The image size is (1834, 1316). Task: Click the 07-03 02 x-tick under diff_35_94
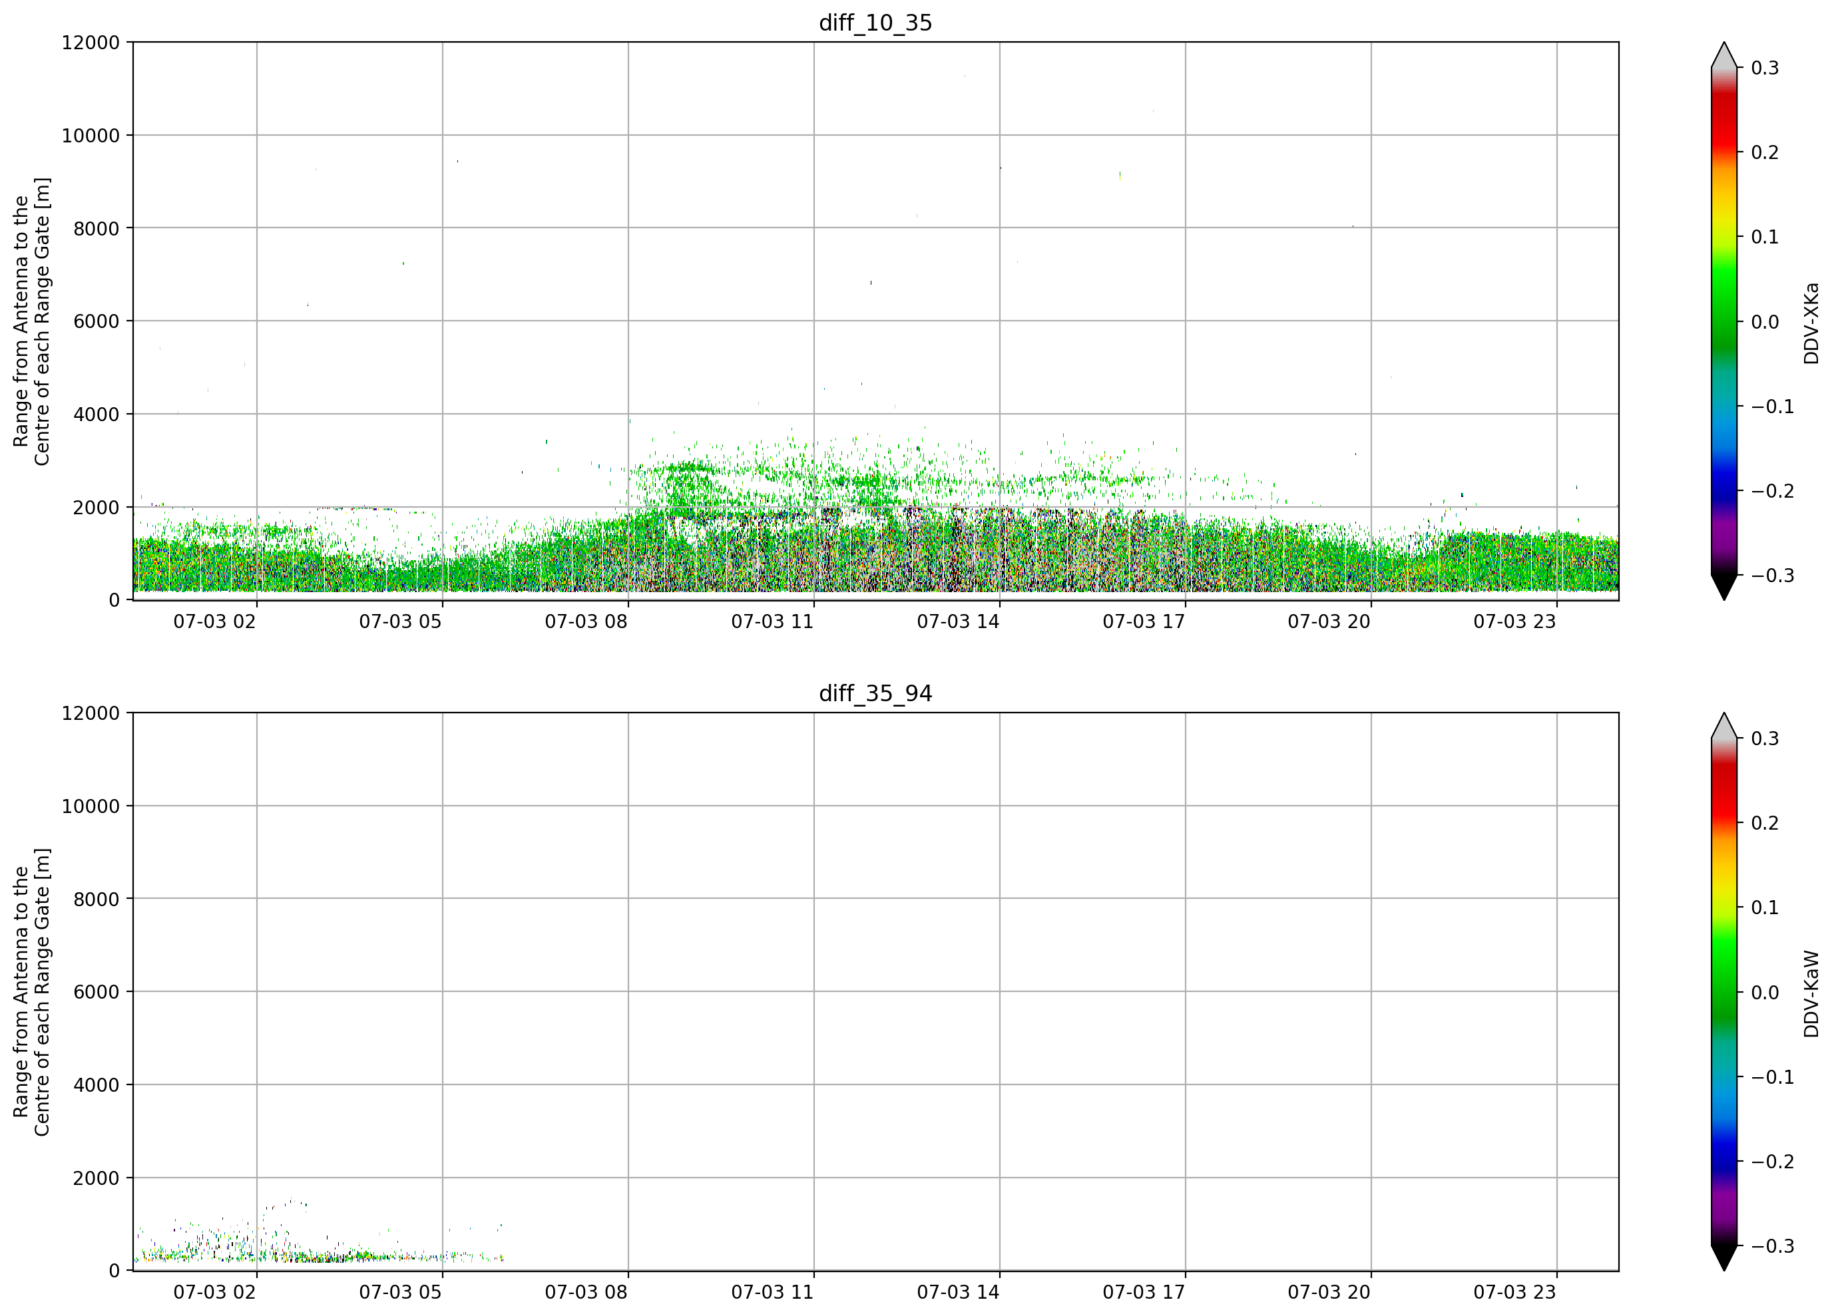(214, 1293)
